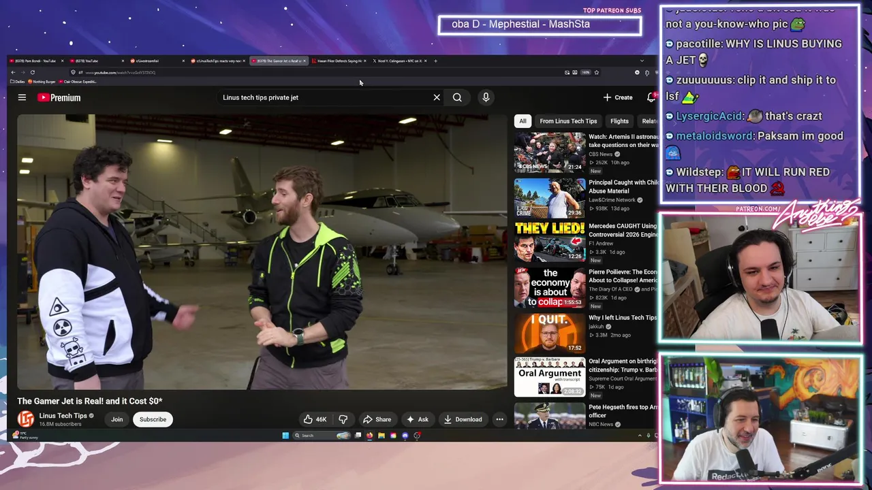Share the Gamer Jet video
The height and width of the screenshot is (490, 872).
[377, 419]
